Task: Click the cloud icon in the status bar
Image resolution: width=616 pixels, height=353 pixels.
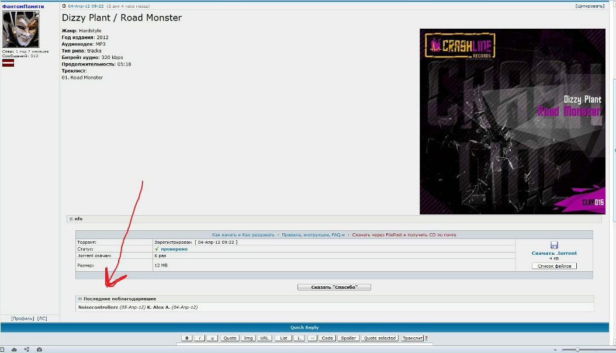Action: click(15, 349)
